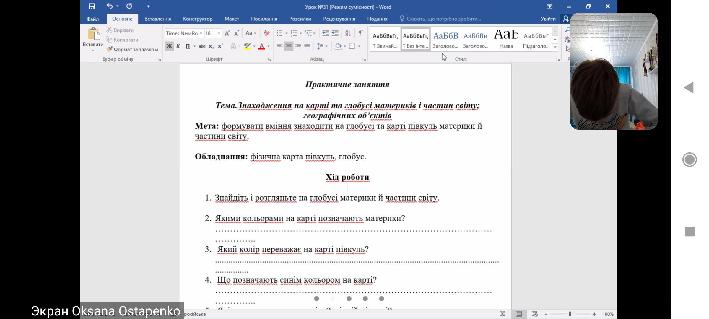
Task: Click the 'Скажіть, що потрібно зробити' search box
Action: coord(443,19)
